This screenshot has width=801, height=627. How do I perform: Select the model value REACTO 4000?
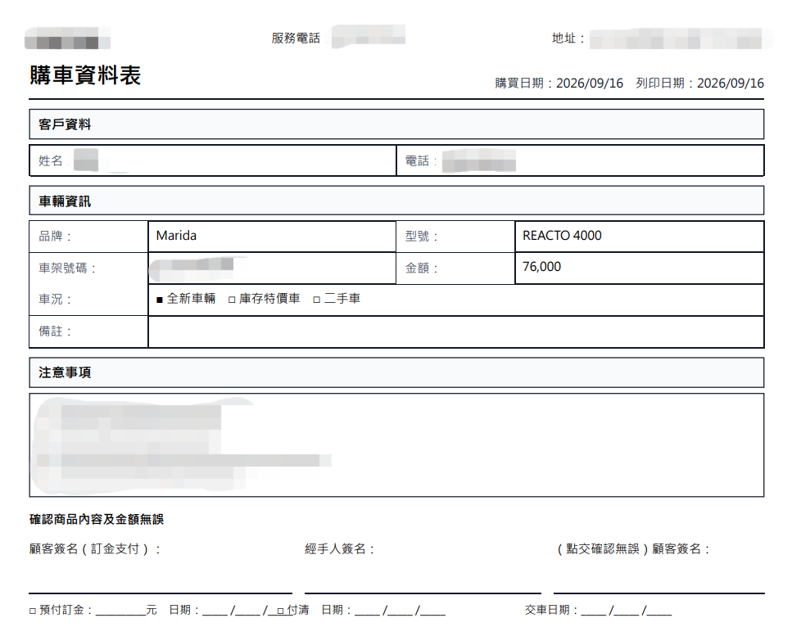(x=562, y=236)
